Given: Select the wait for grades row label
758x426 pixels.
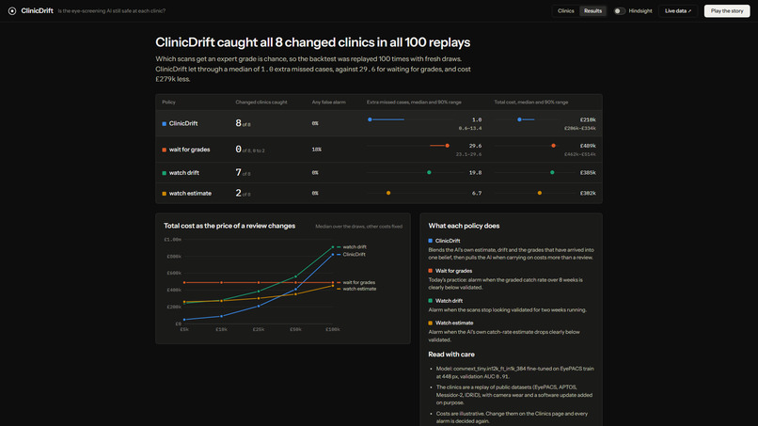Looking at the screenshot, I should tap(190, 150).
